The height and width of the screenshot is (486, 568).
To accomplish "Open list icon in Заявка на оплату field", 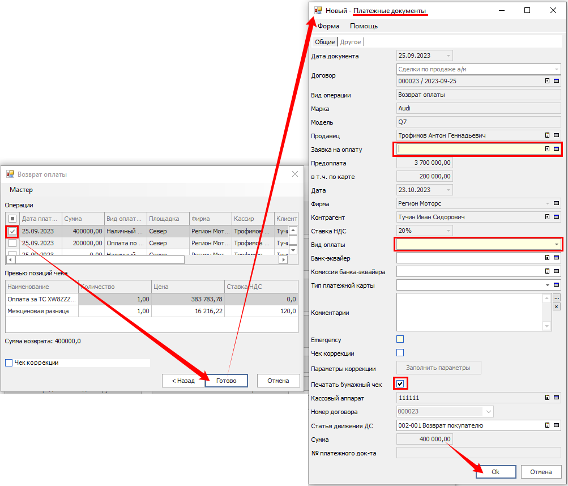I will coord(547,149).
